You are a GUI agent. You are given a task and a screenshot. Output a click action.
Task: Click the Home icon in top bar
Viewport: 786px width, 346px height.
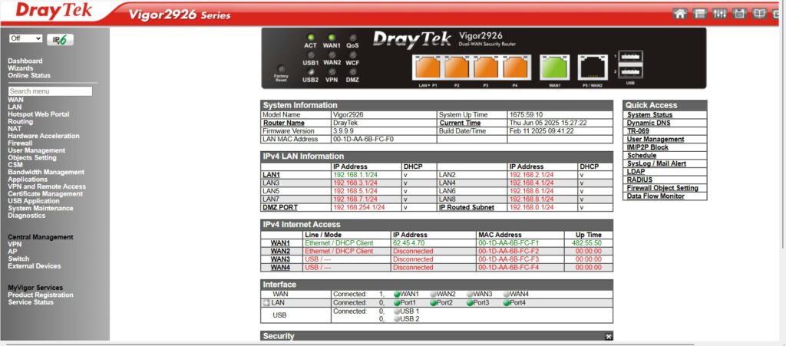[x=679, y=13]
